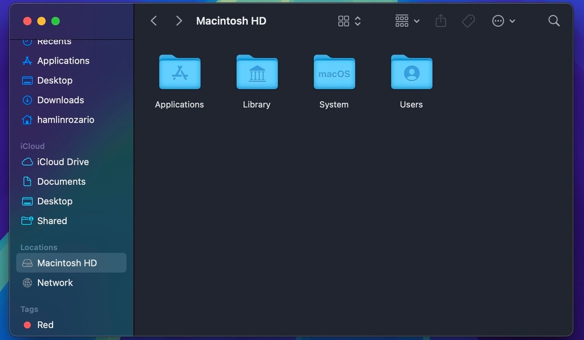
Task: Open the System folder icon
Action: [x=334, y=72]
